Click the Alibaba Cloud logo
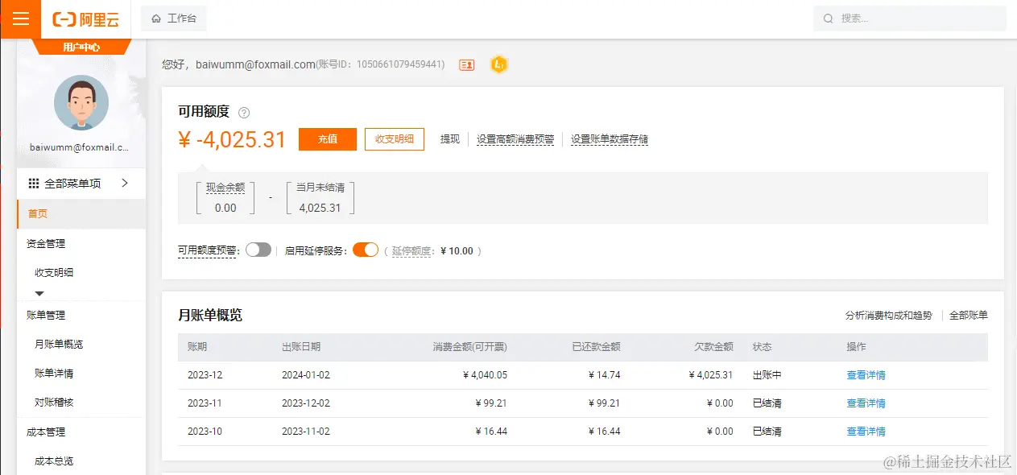This screenshot has height=475, width=1017. click(85, 19)
